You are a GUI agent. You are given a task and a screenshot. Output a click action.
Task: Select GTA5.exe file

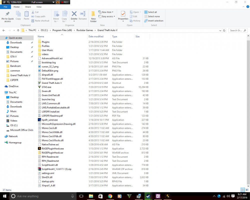point(46,87)
